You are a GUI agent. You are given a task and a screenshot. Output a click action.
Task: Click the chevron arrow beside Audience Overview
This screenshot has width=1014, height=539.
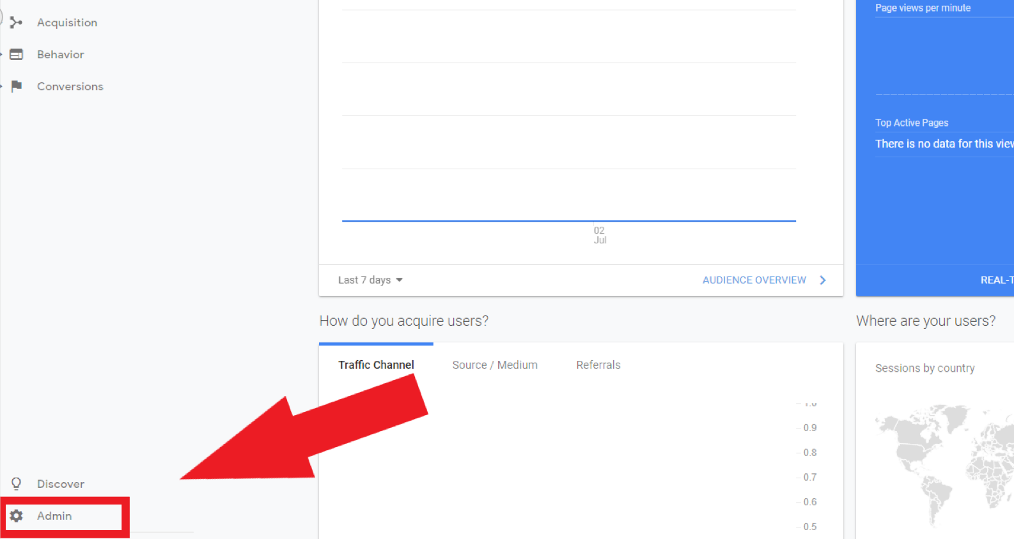click(823, 280)
